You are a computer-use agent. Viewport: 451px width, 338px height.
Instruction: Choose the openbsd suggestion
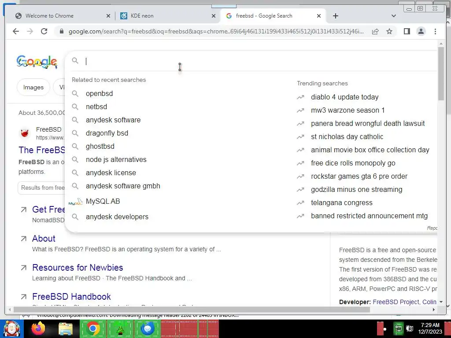[99, 93]
